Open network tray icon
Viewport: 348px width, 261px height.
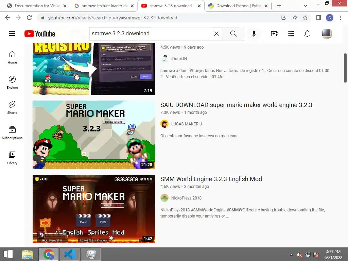coord(308,255)
